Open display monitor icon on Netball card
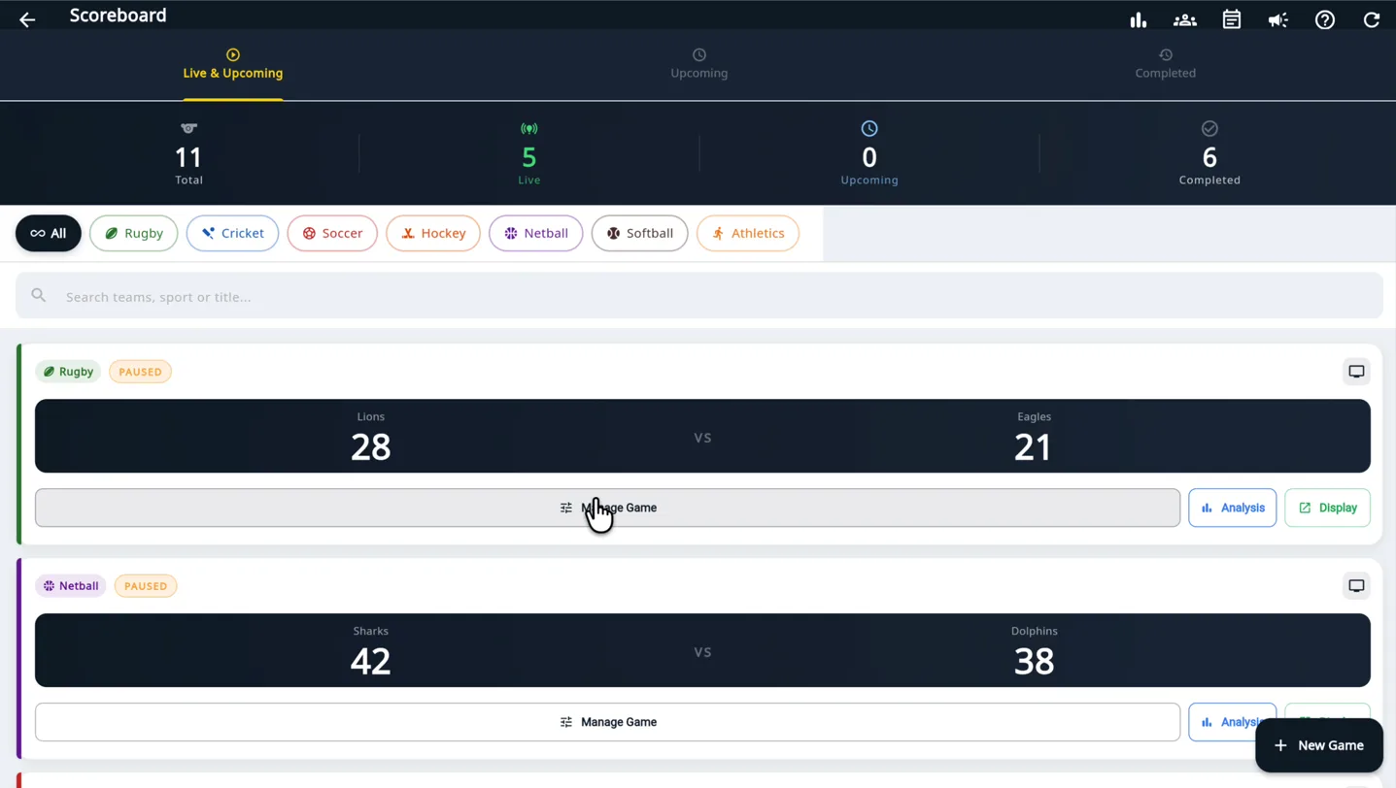 pyautogui.click(x=1356, y=586)
